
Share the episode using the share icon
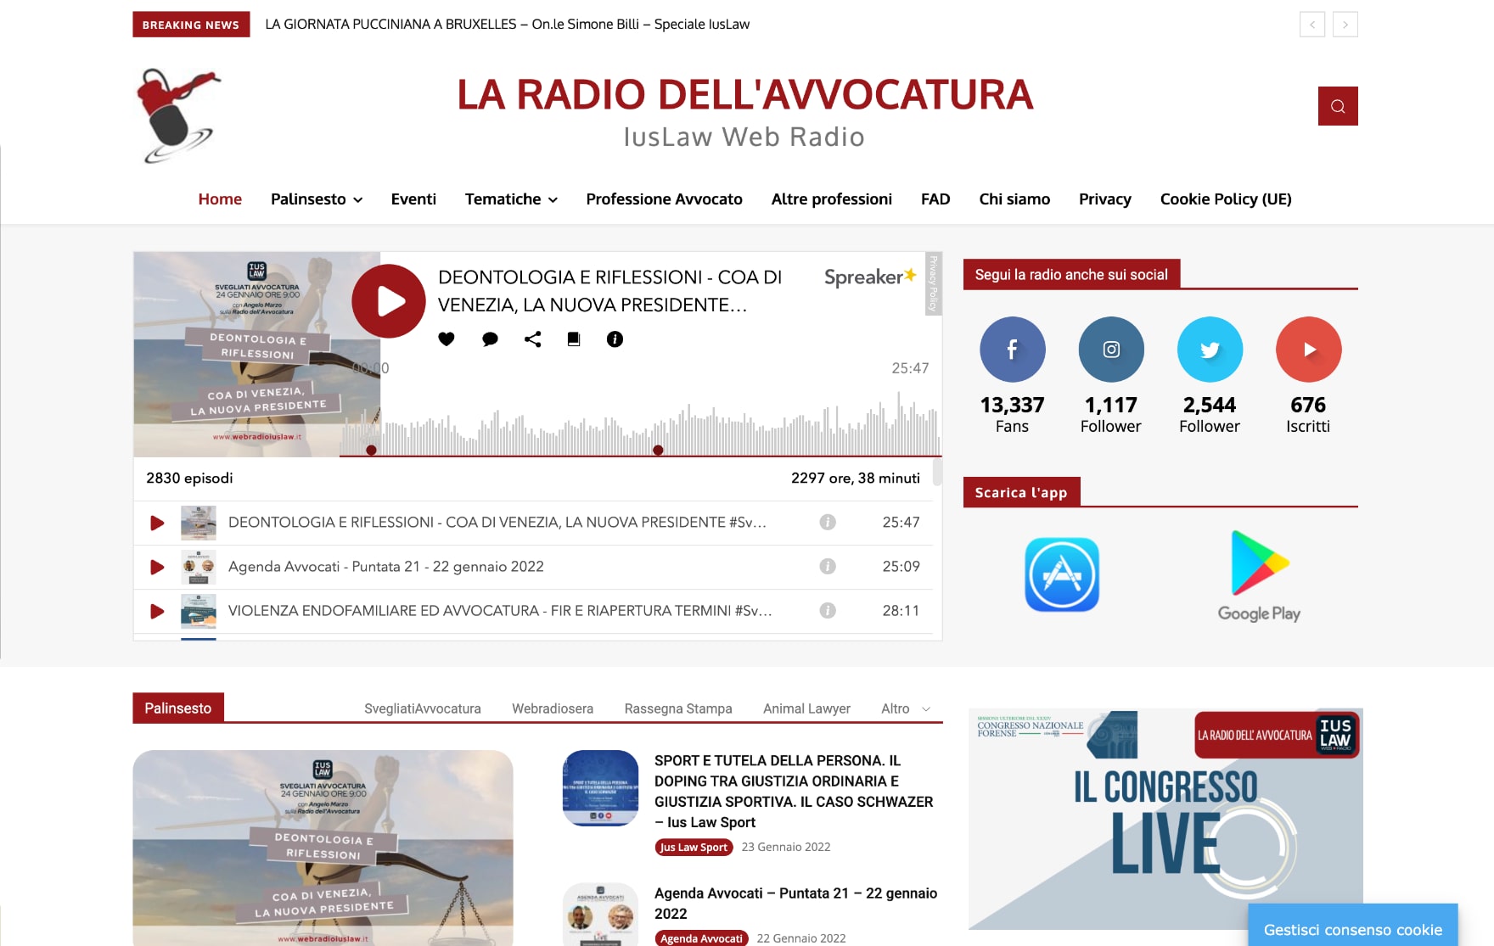click(533, 339)
